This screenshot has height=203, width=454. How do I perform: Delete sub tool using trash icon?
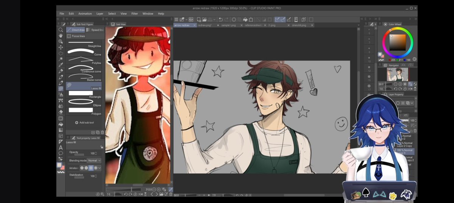point(103,132)
